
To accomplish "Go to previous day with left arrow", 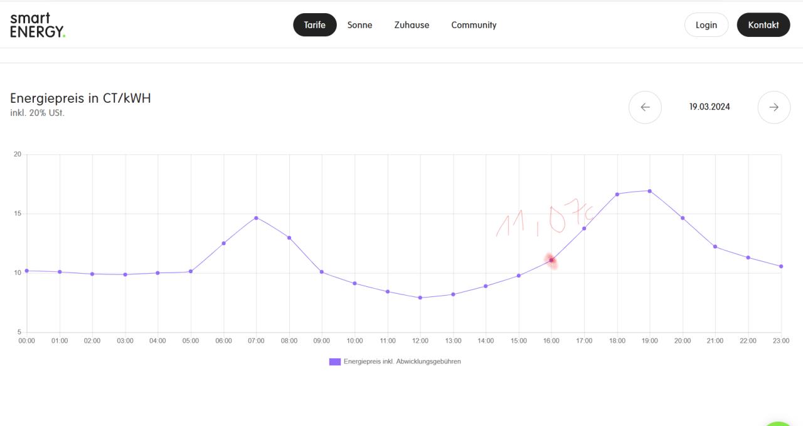I will (x=645, y=107).
